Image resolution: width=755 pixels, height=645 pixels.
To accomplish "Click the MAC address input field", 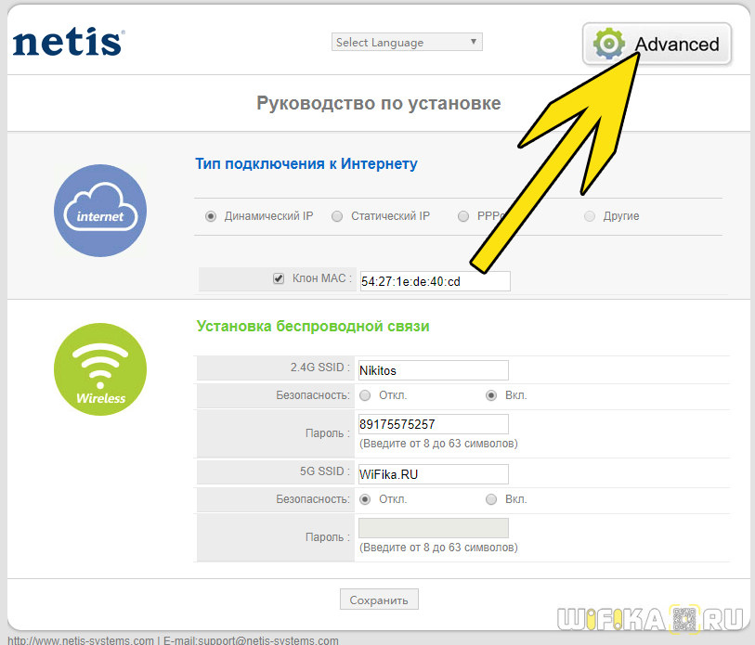I will (435, 281).
